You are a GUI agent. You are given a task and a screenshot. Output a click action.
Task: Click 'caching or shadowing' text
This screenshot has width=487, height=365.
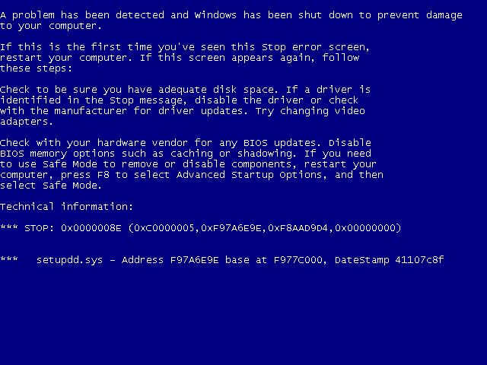click(231, 154)
